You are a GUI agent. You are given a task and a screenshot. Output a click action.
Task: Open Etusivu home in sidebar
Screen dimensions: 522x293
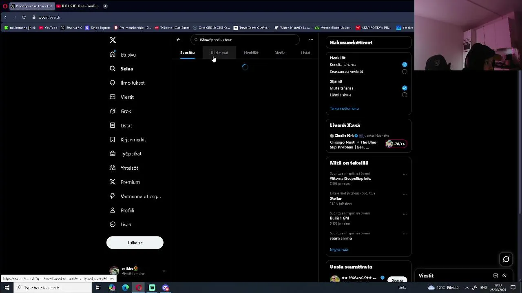click(x=123, y=55)
